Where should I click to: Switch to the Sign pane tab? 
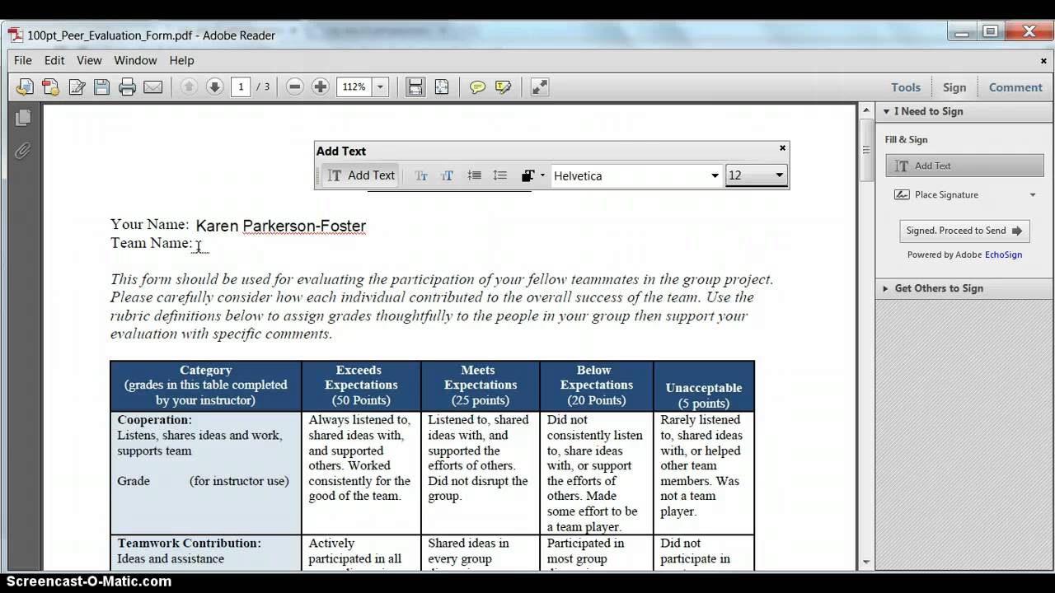(x=954, y=87)
